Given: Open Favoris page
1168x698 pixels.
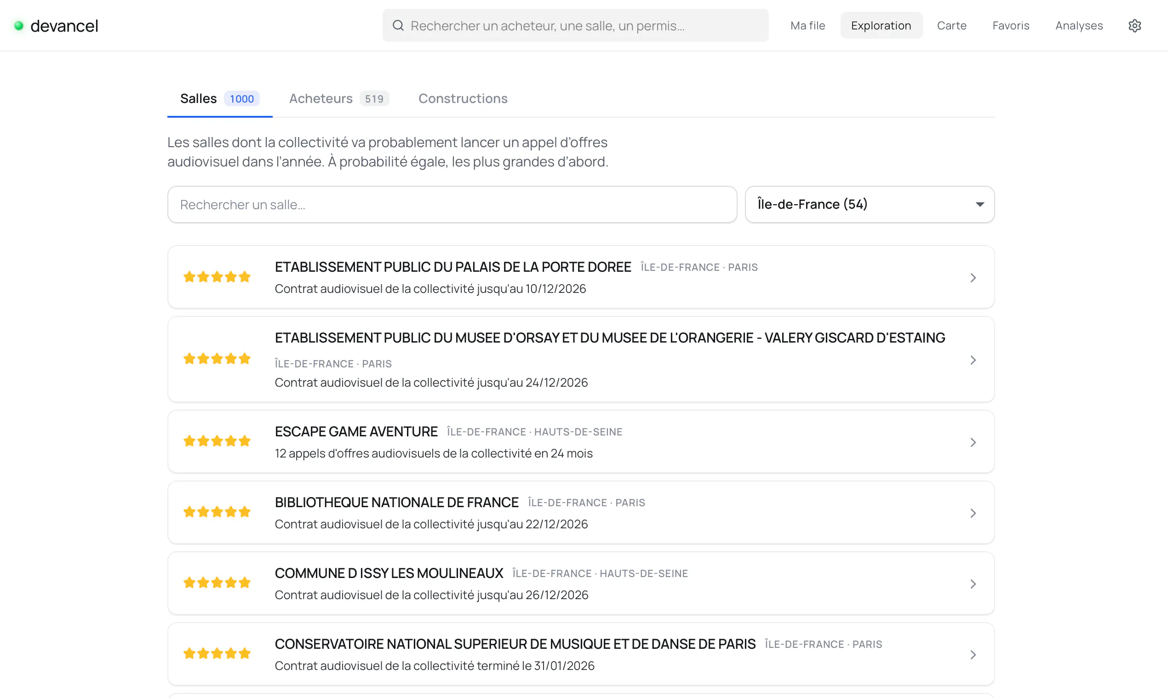Looking at the screenshot, I should pyautogui.click(x=1010, y=25).
